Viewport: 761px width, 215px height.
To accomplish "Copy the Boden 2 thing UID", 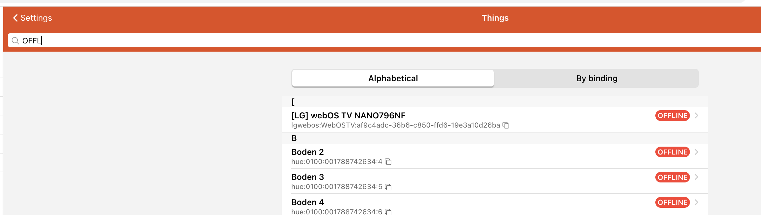I will (388, 162).
